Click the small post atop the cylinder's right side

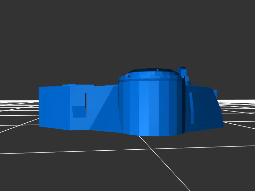click(x=182, y=72)
